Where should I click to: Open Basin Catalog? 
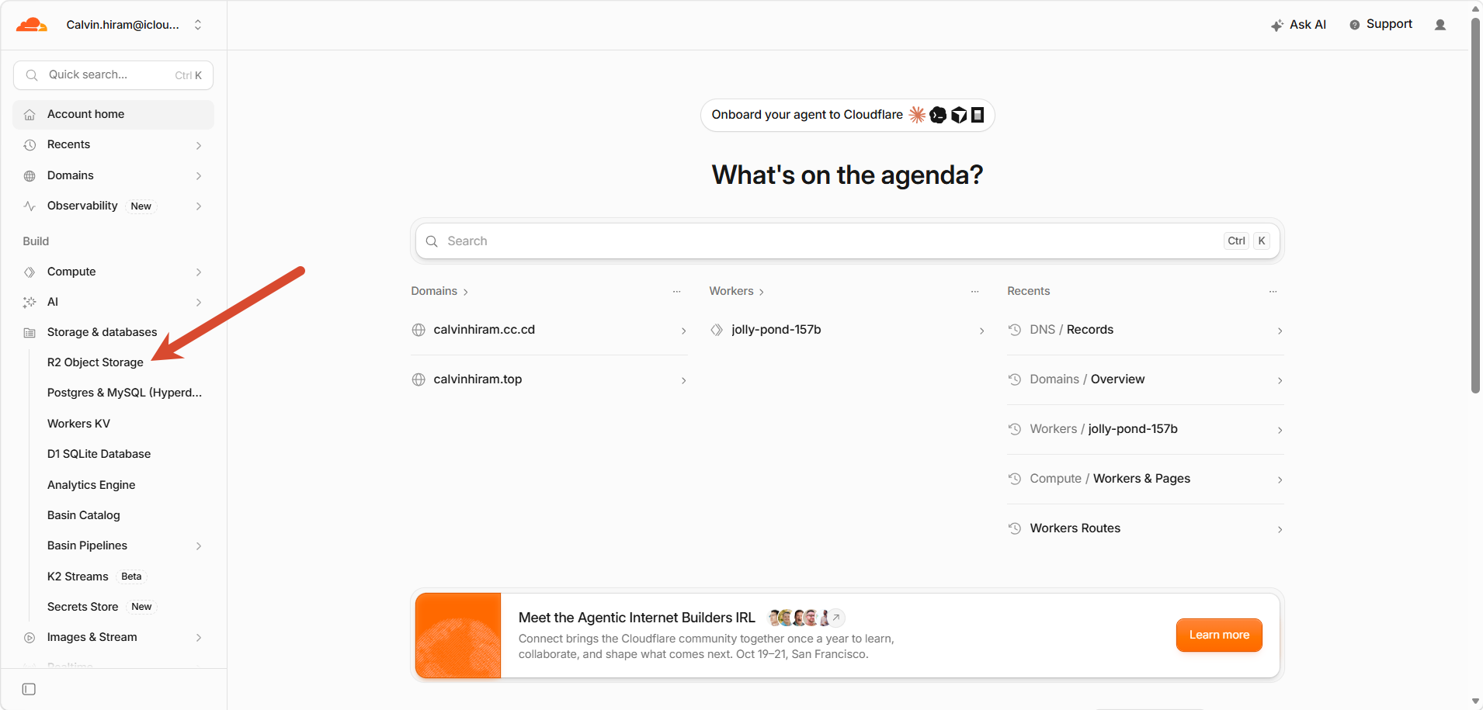click(x=83, y=515)
